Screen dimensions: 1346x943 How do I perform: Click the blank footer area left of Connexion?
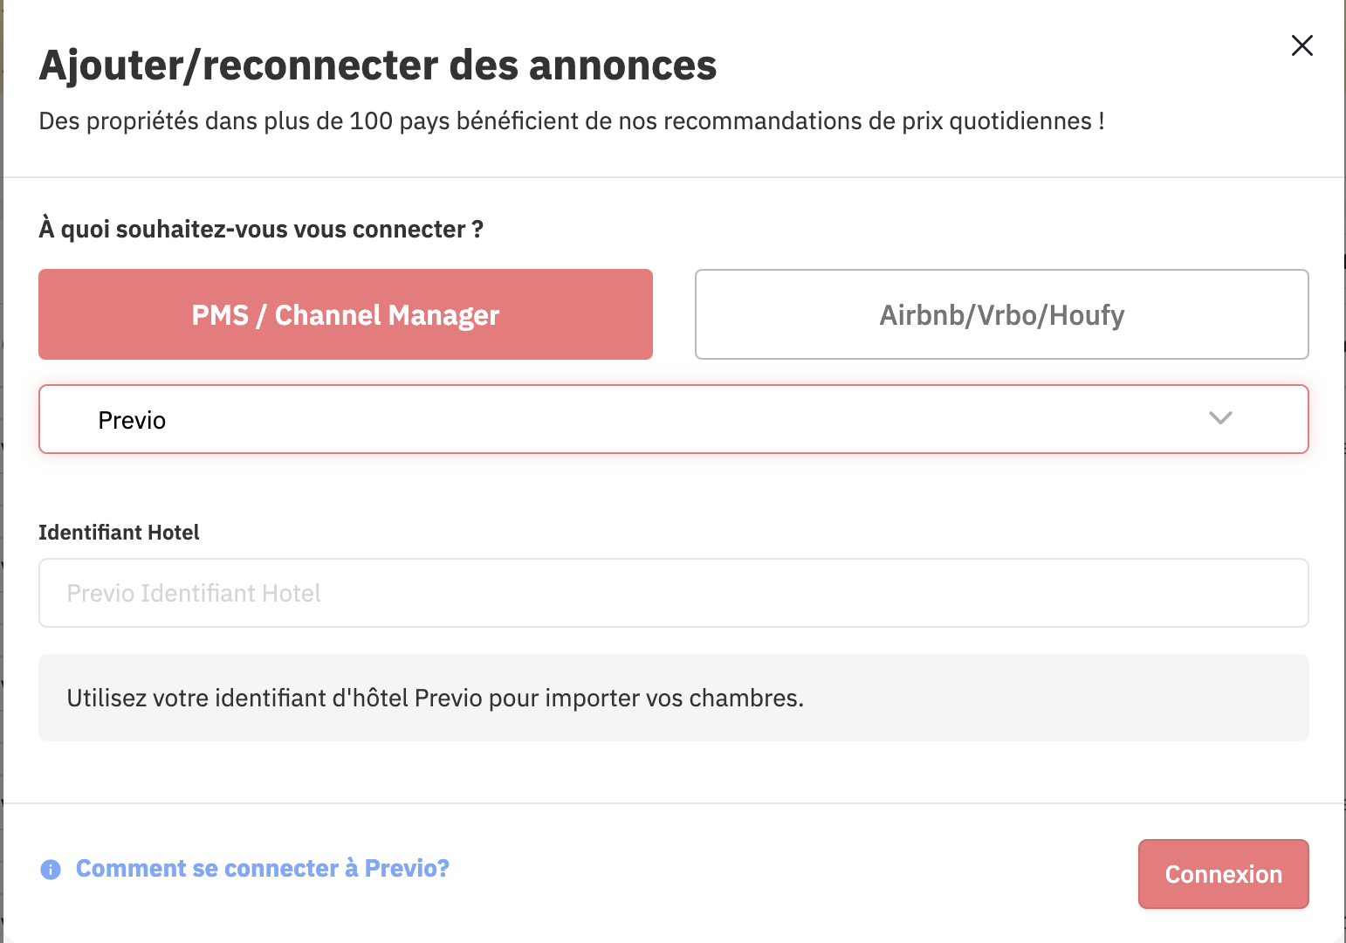click(786, 873)
